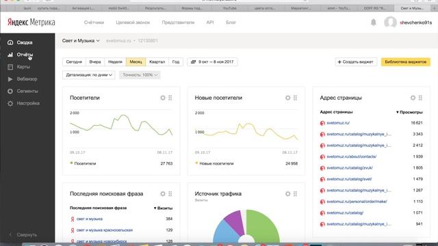The width and height of the screenshot is (438, 246).
Task: Click the user avatar icon
Action: [x=390, y=23]
